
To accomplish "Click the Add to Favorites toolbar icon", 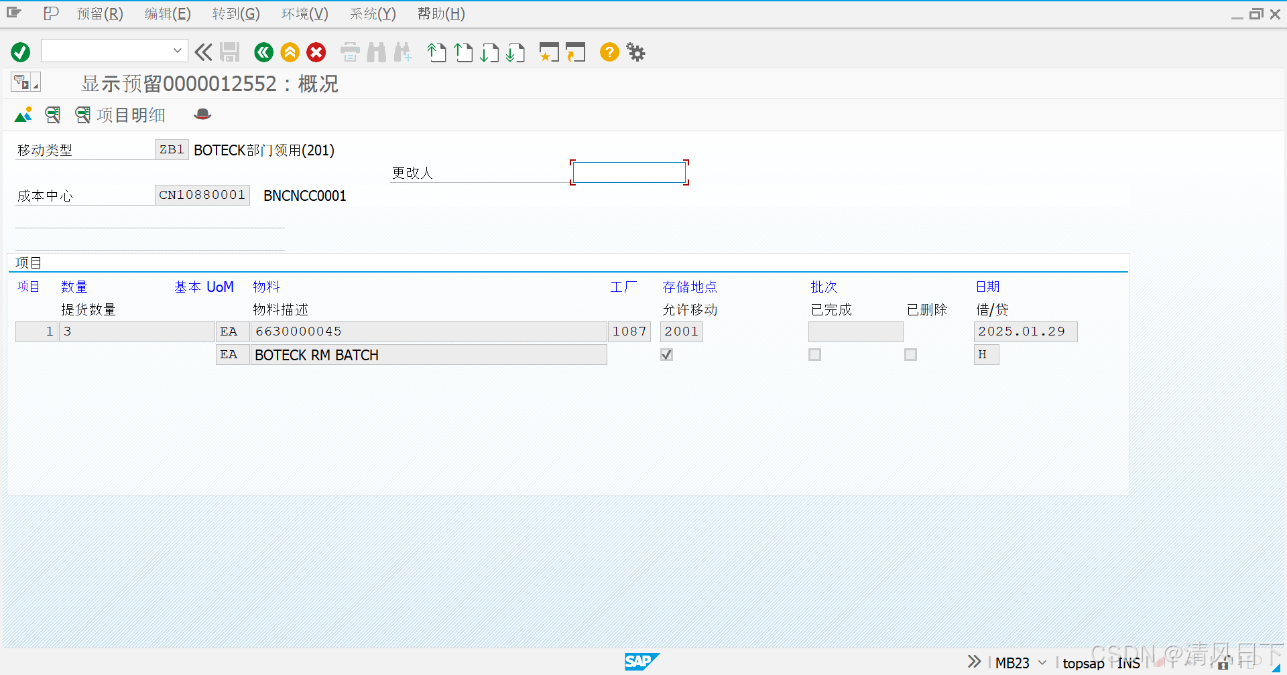I will [549, 52].
